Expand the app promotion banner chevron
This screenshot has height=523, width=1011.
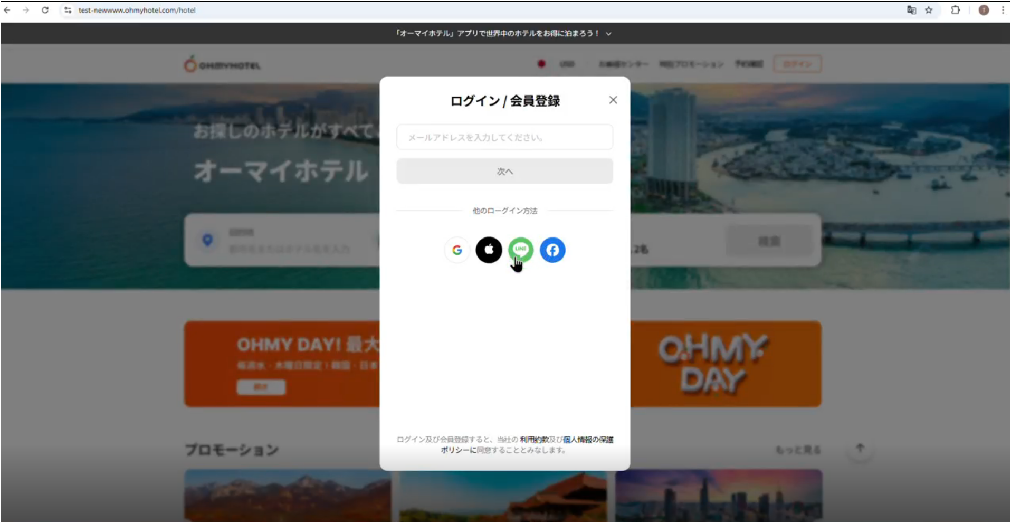pyautogui.click(x=609, y=34)
